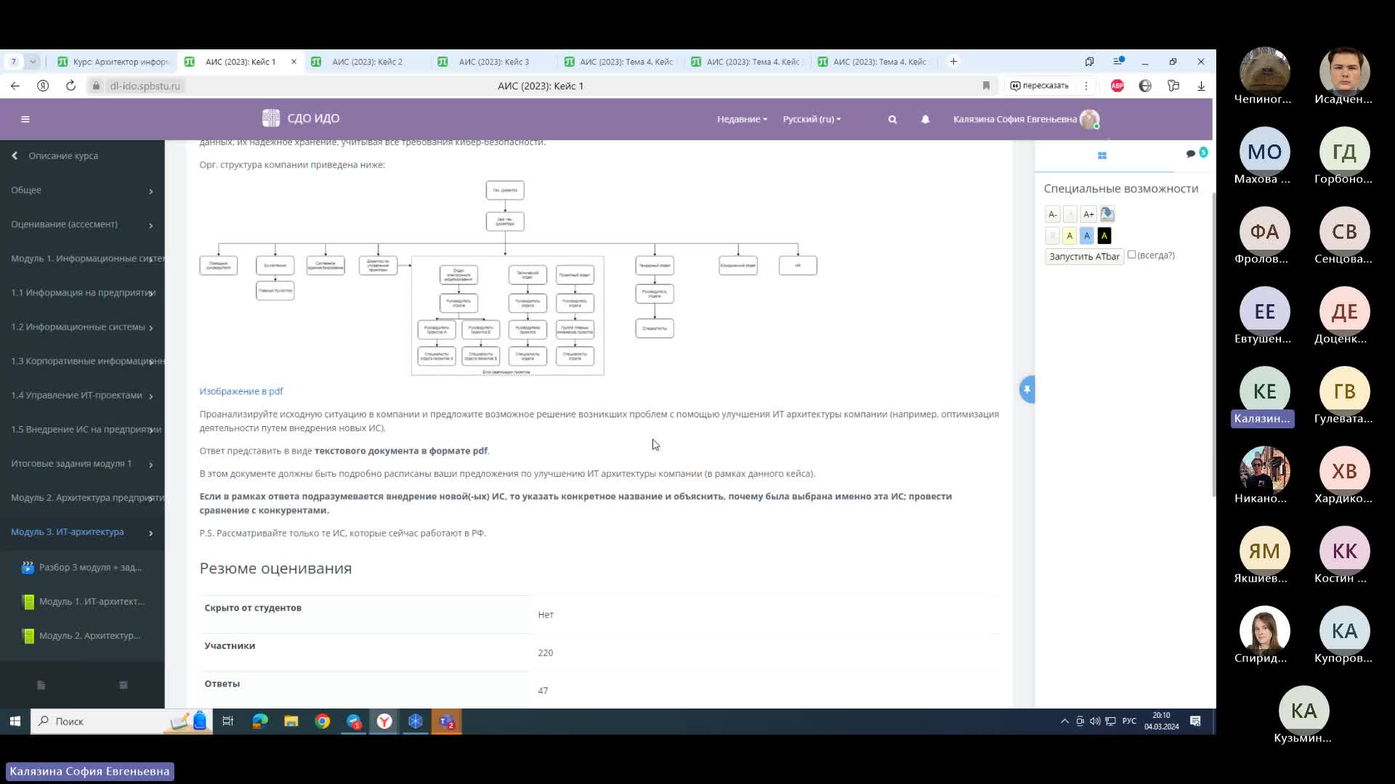Open the tab counter dropdown arrow

tap(33, 62)
